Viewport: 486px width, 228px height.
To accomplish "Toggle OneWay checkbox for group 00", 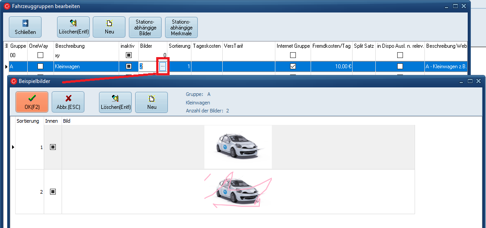I will point(41,55).
